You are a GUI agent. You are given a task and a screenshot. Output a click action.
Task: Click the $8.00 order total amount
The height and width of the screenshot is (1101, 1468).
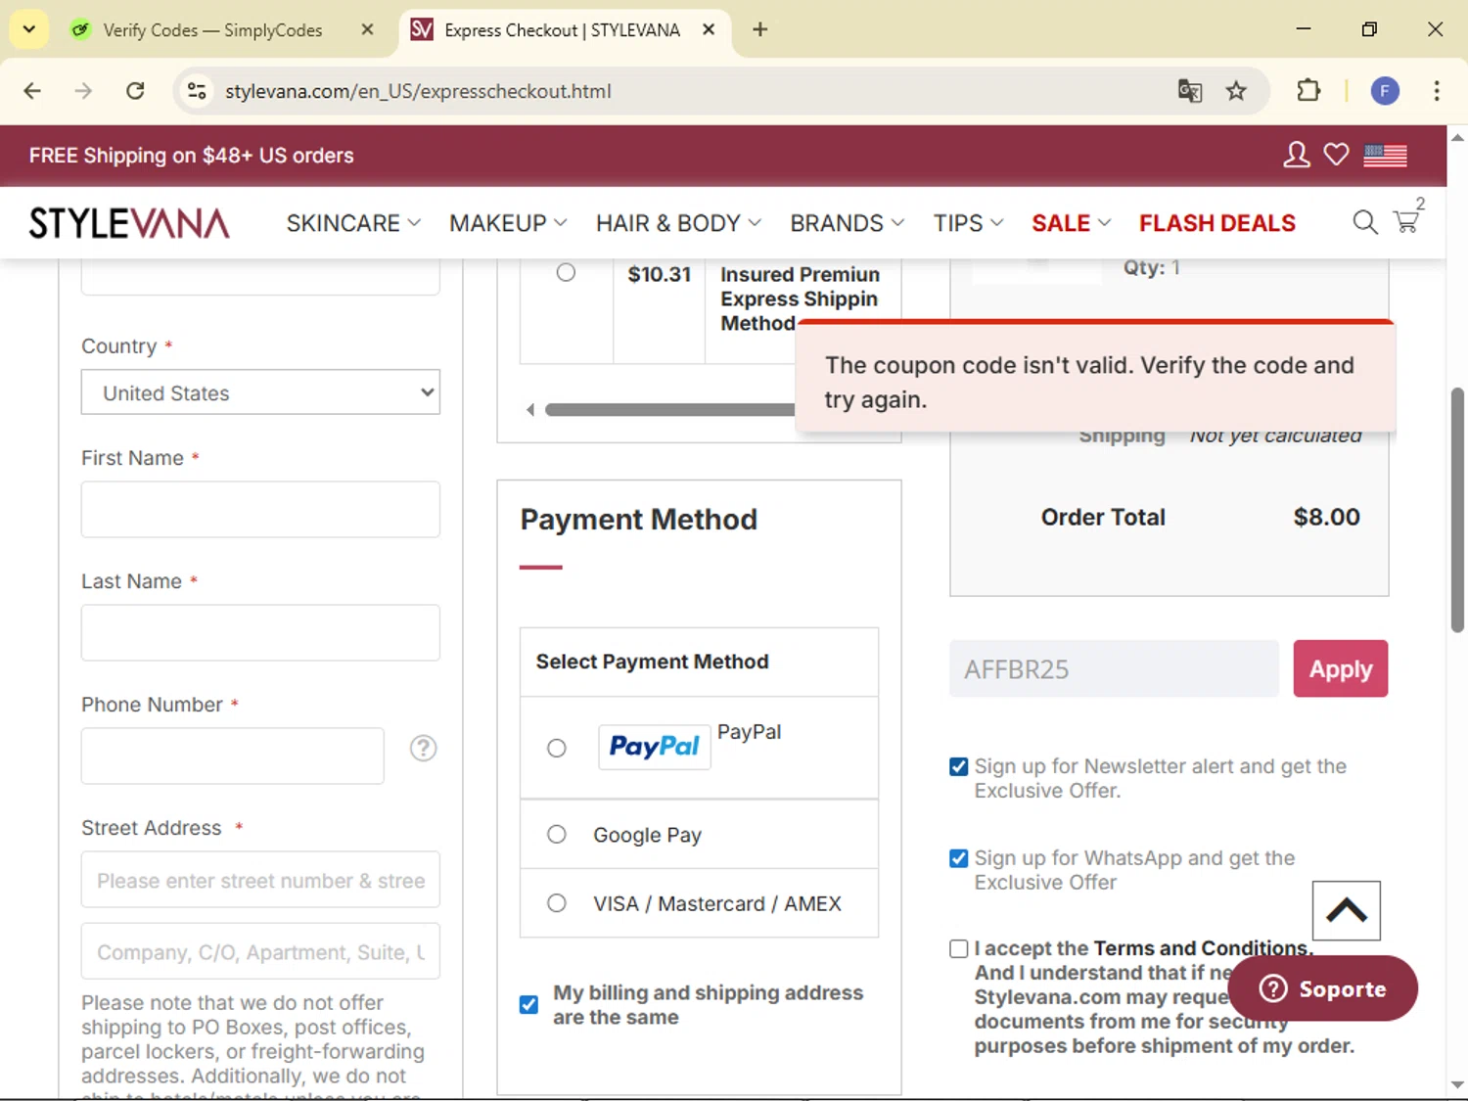coord(1326,517)
